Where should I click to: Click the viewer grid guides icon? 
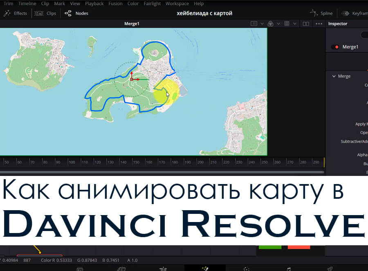point(287,23)
